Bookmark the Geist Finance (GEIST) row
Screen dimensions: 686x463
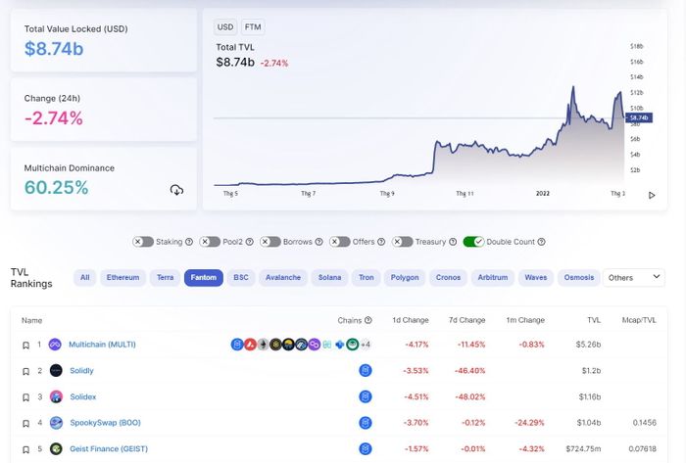[25, 449]
